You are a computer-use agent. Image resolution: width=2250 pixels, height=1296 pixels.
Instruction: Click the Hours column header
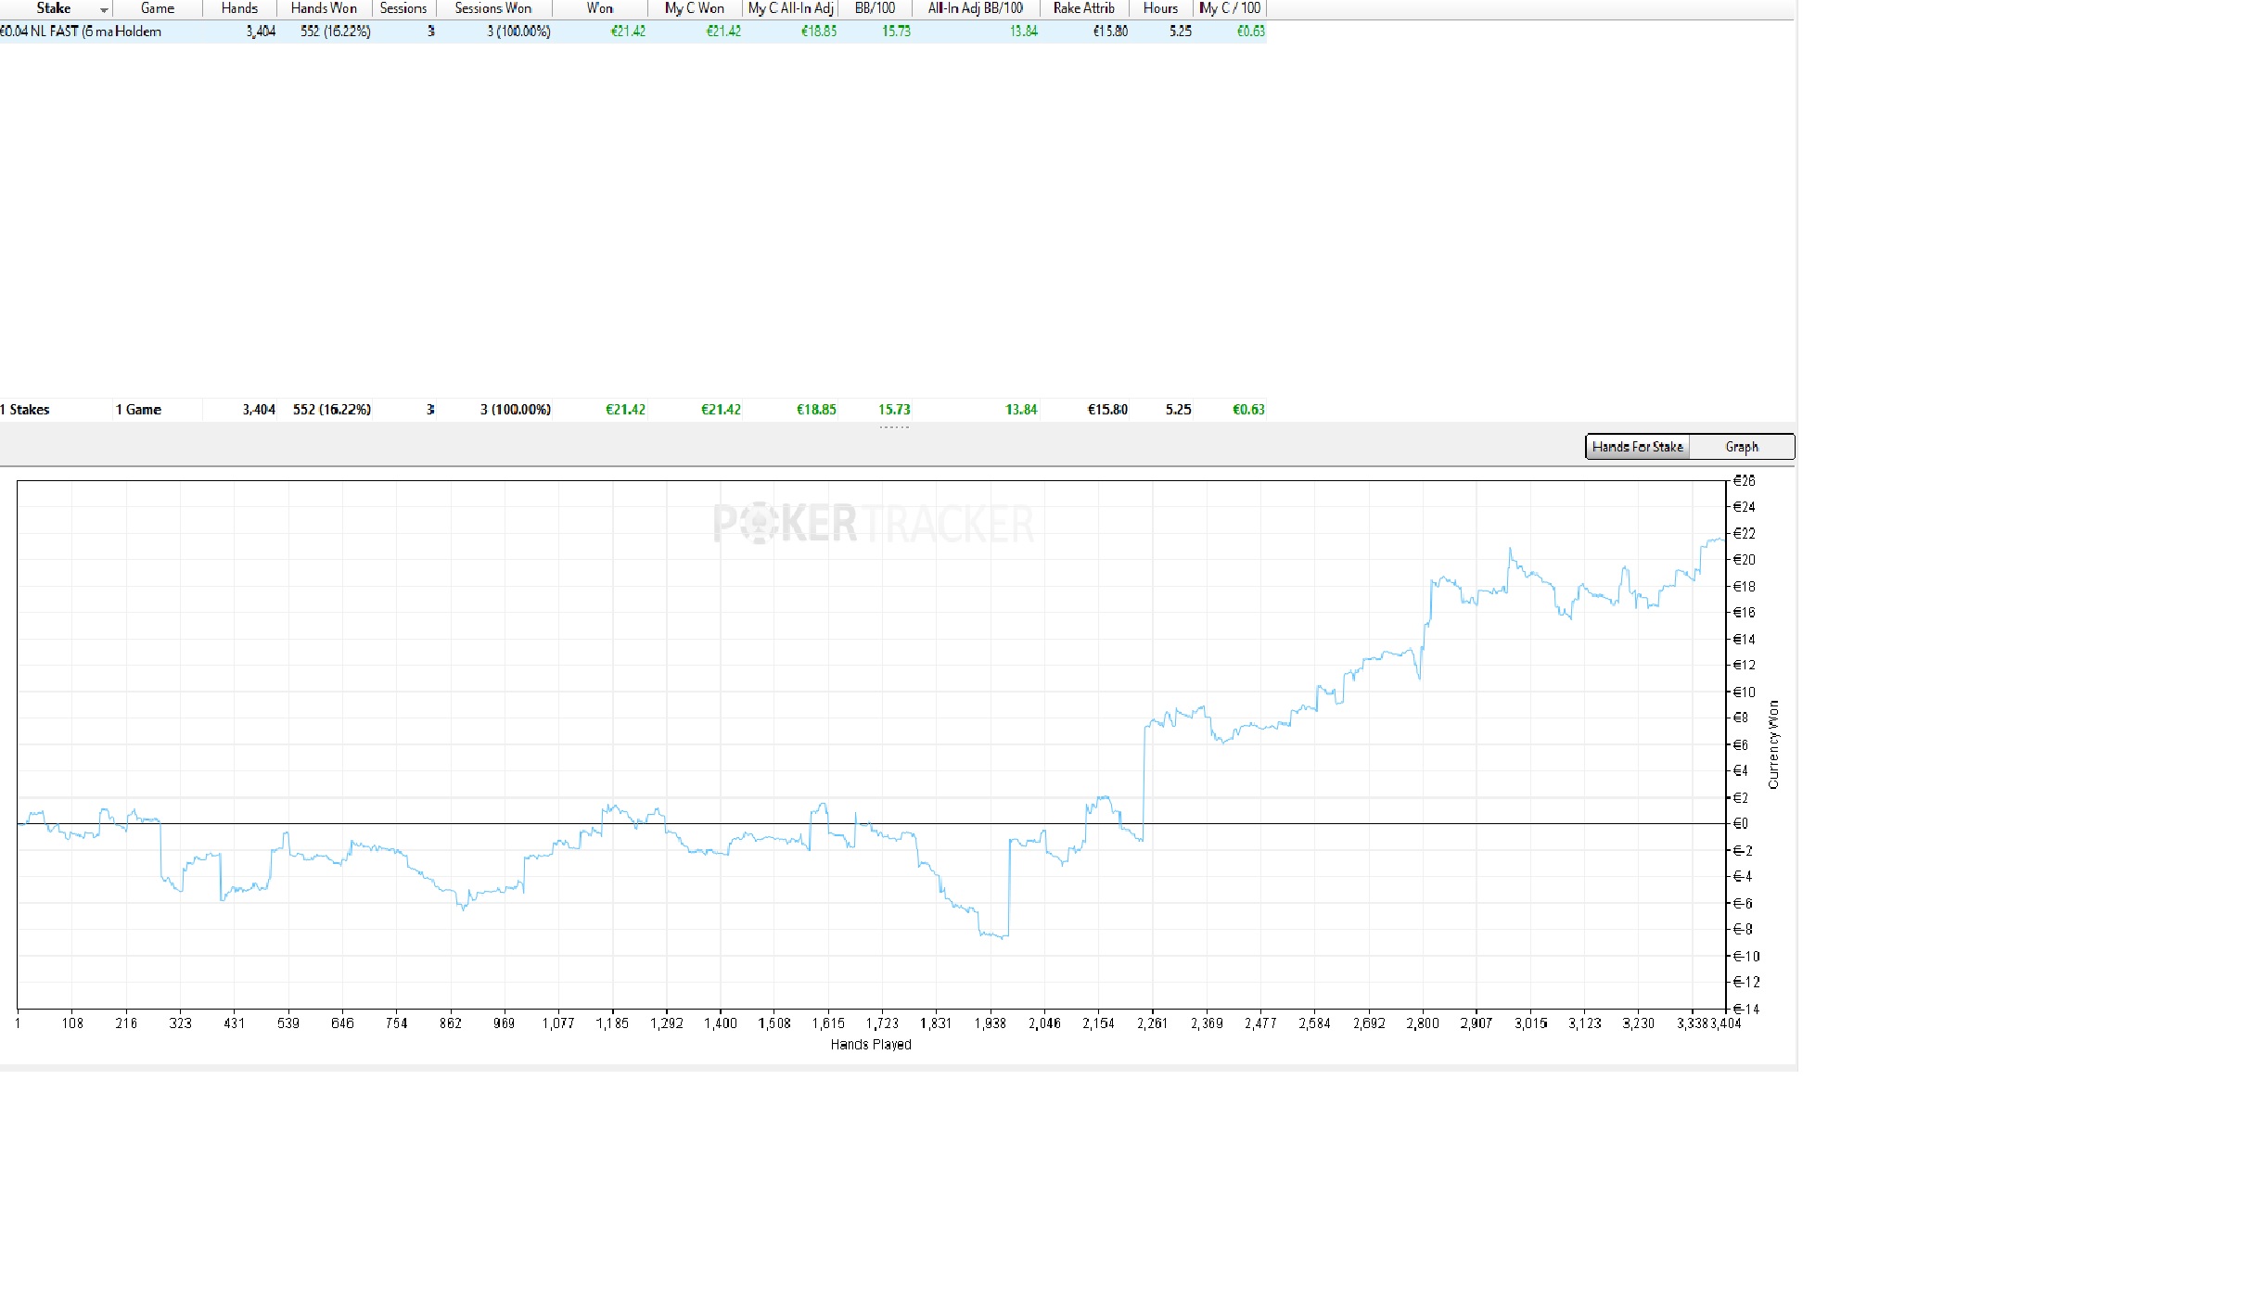pos(1160,8)
